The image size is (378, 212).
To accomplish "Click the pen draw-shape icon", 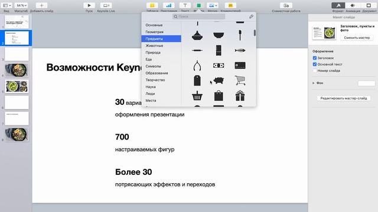I will [x=251, y=16].
